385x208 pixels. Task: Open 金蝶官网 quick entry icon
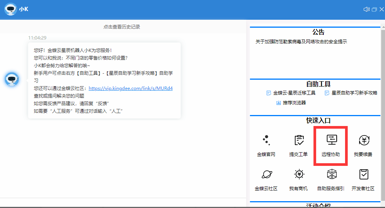click(x=266, y=140)
